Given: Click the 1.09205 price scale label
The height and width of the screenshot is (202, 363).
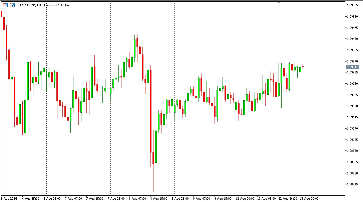Looking at the screenshot, I should [352, 95].
